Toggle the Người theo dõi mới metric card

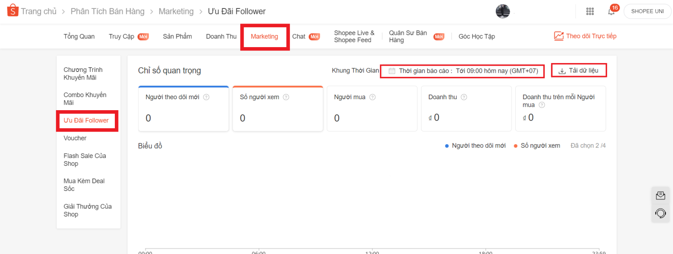[183, 108]
